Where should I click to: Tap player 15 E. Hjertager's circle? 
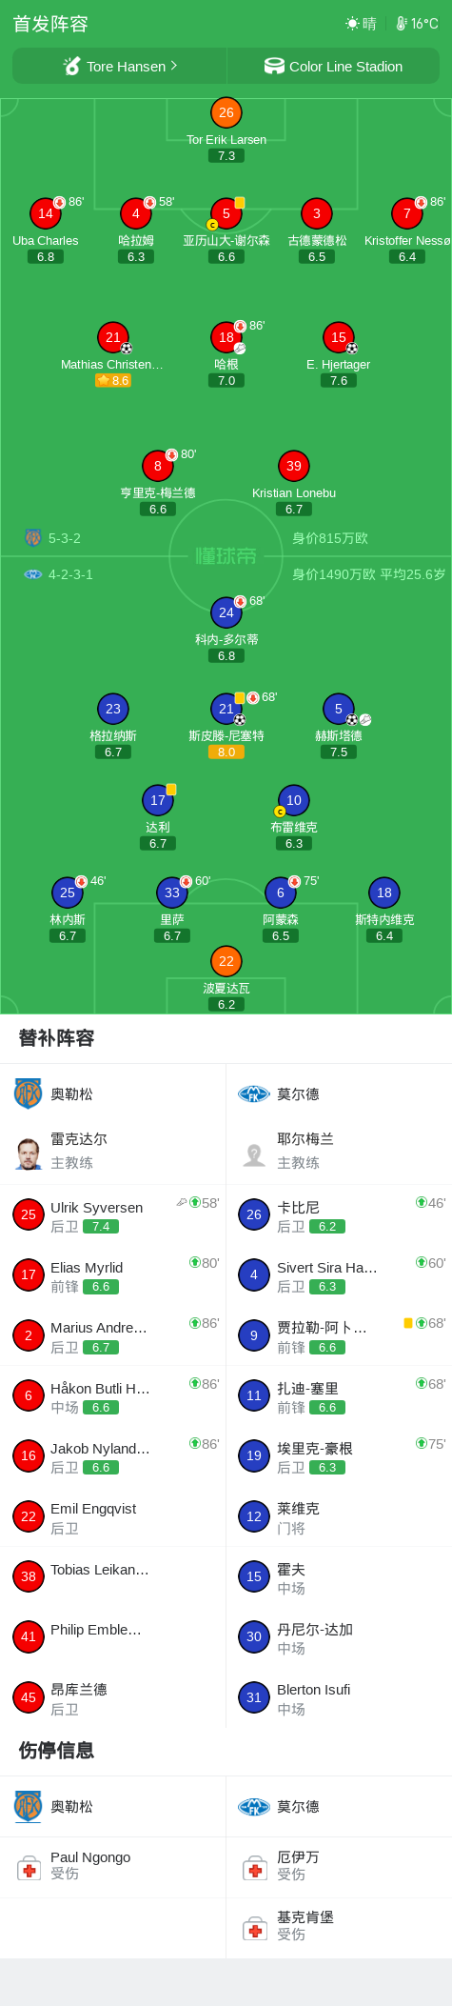pyautogui.click(x=339, y=337)
